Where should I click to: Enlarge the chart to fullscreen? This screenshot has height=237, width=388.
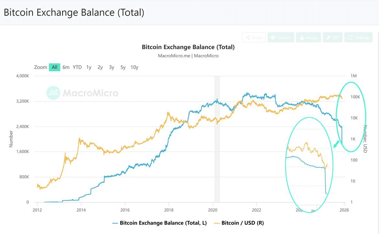tap(359, 38)
